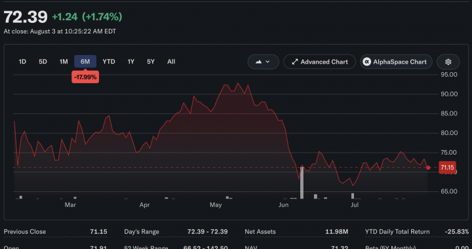Select the active 6M range tab
472x249 pixels.
85,62
